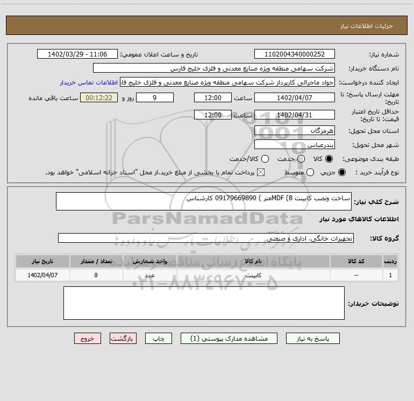Image resolution: width=414 pixels, height=401 pixels.
Task: Click the جزئیات اطلاعات نیاز header title
Action: coord(367,26)
